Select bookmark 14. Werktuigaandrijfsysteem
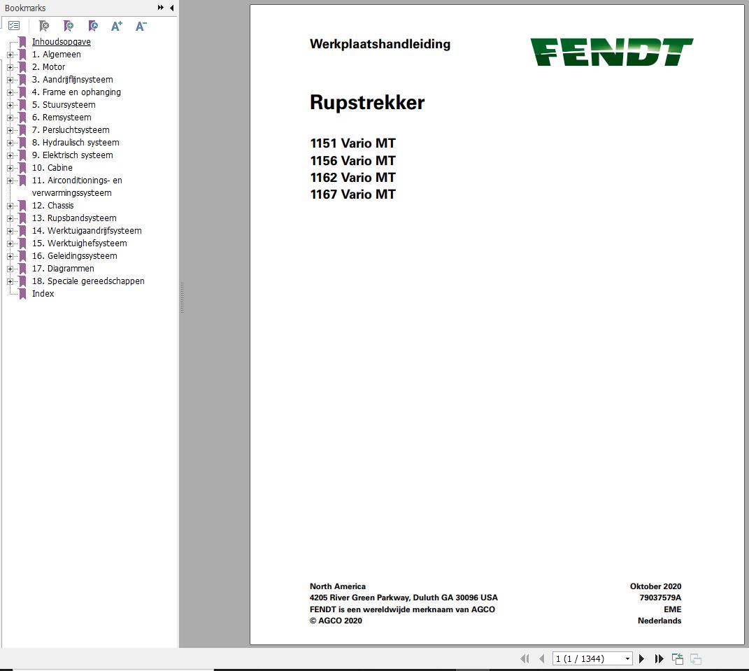Image resolution: width=749 pixels, height=671 pixels. [x=87, y=230]
